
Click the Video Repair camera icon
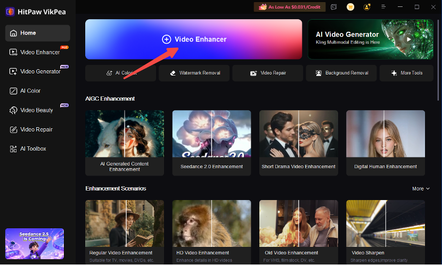click(253, 73)
